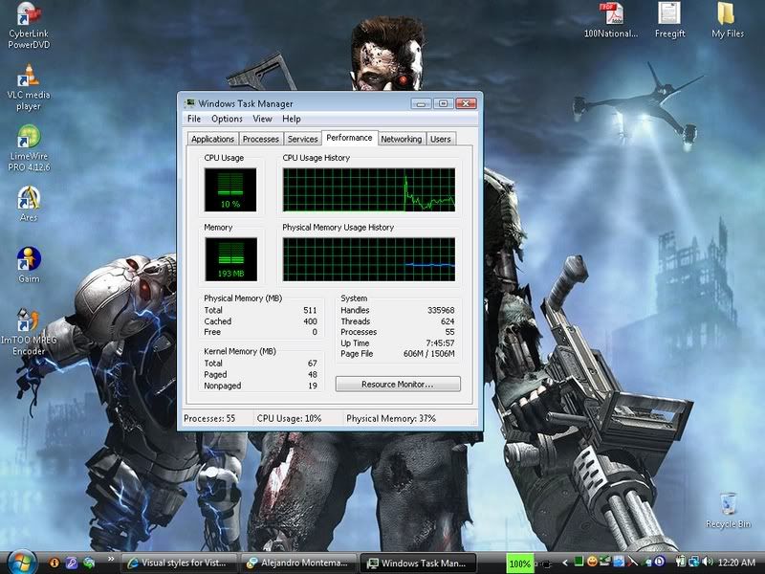Open the Freegift file on desktop
765x574 pixels.
[669, 14]
